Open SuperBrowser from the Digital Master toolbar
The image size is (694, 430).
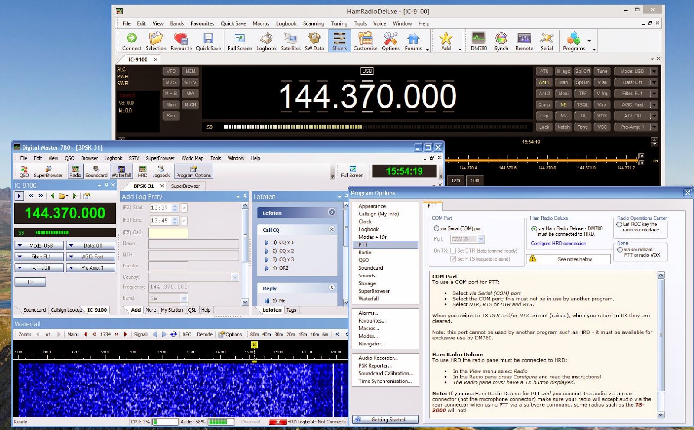coord(48,171)
